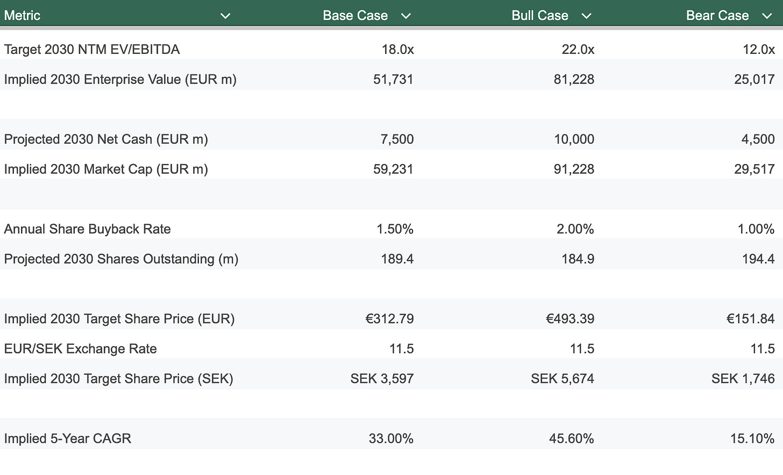Open the Base Case column dropdown arrow

pyautogui.click(x=406, y=16)
